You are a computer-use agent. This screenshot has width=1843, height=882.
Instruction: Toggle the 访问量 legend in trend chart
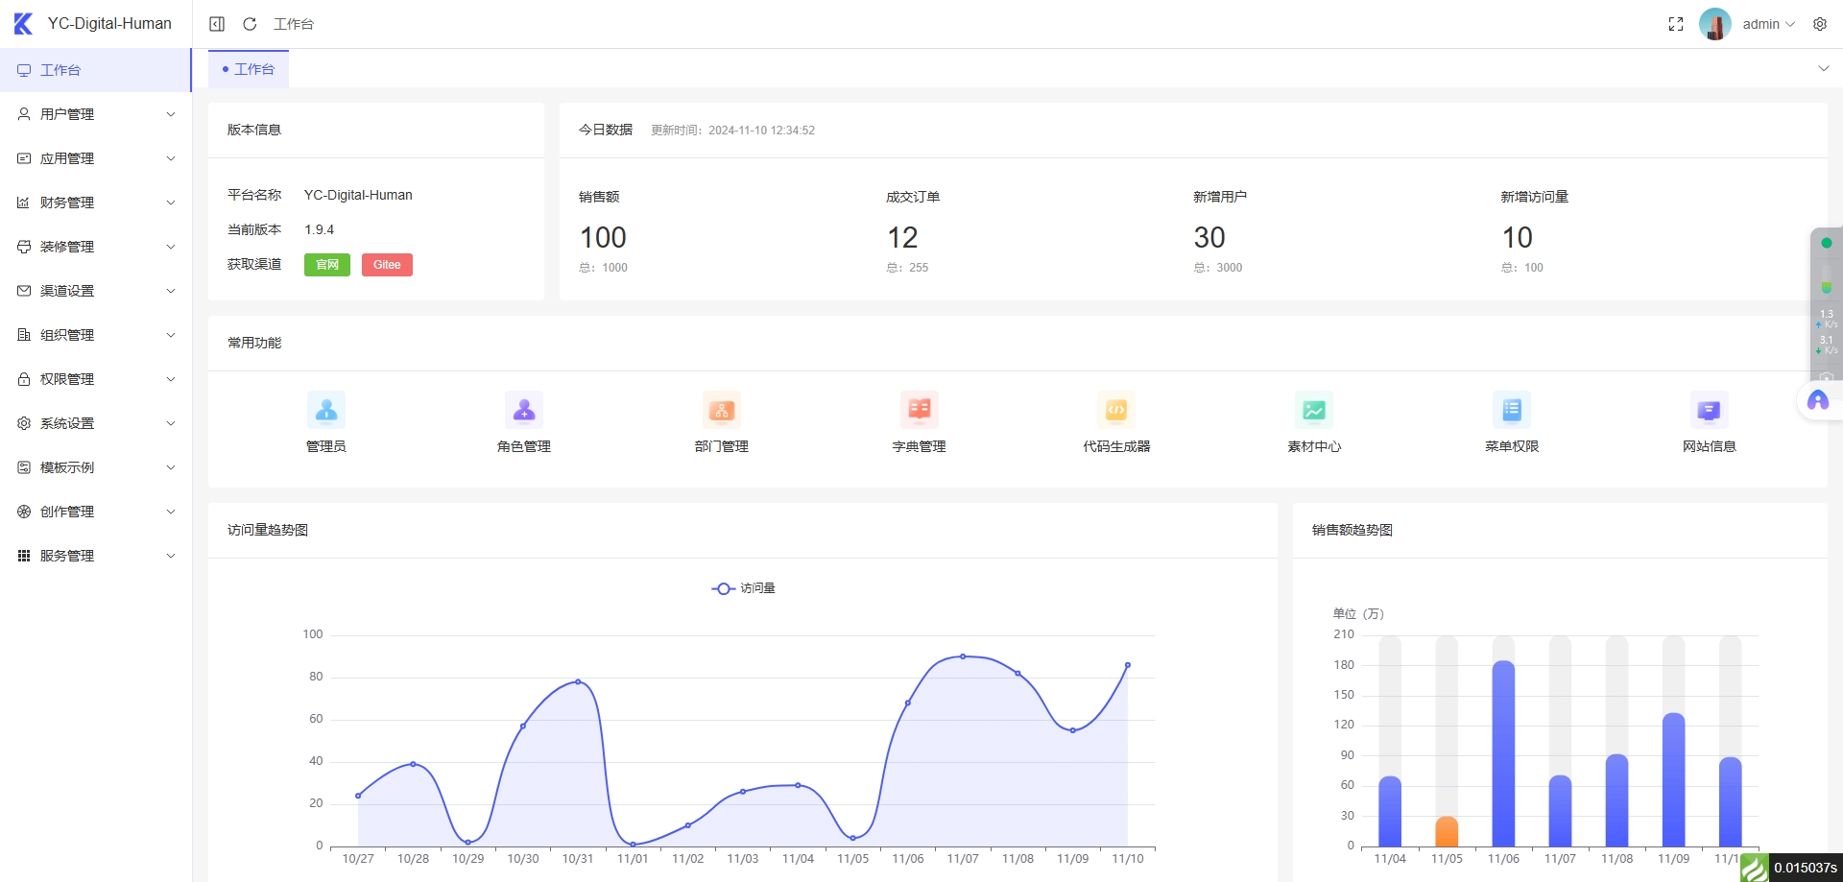click(x=743, y=588)
